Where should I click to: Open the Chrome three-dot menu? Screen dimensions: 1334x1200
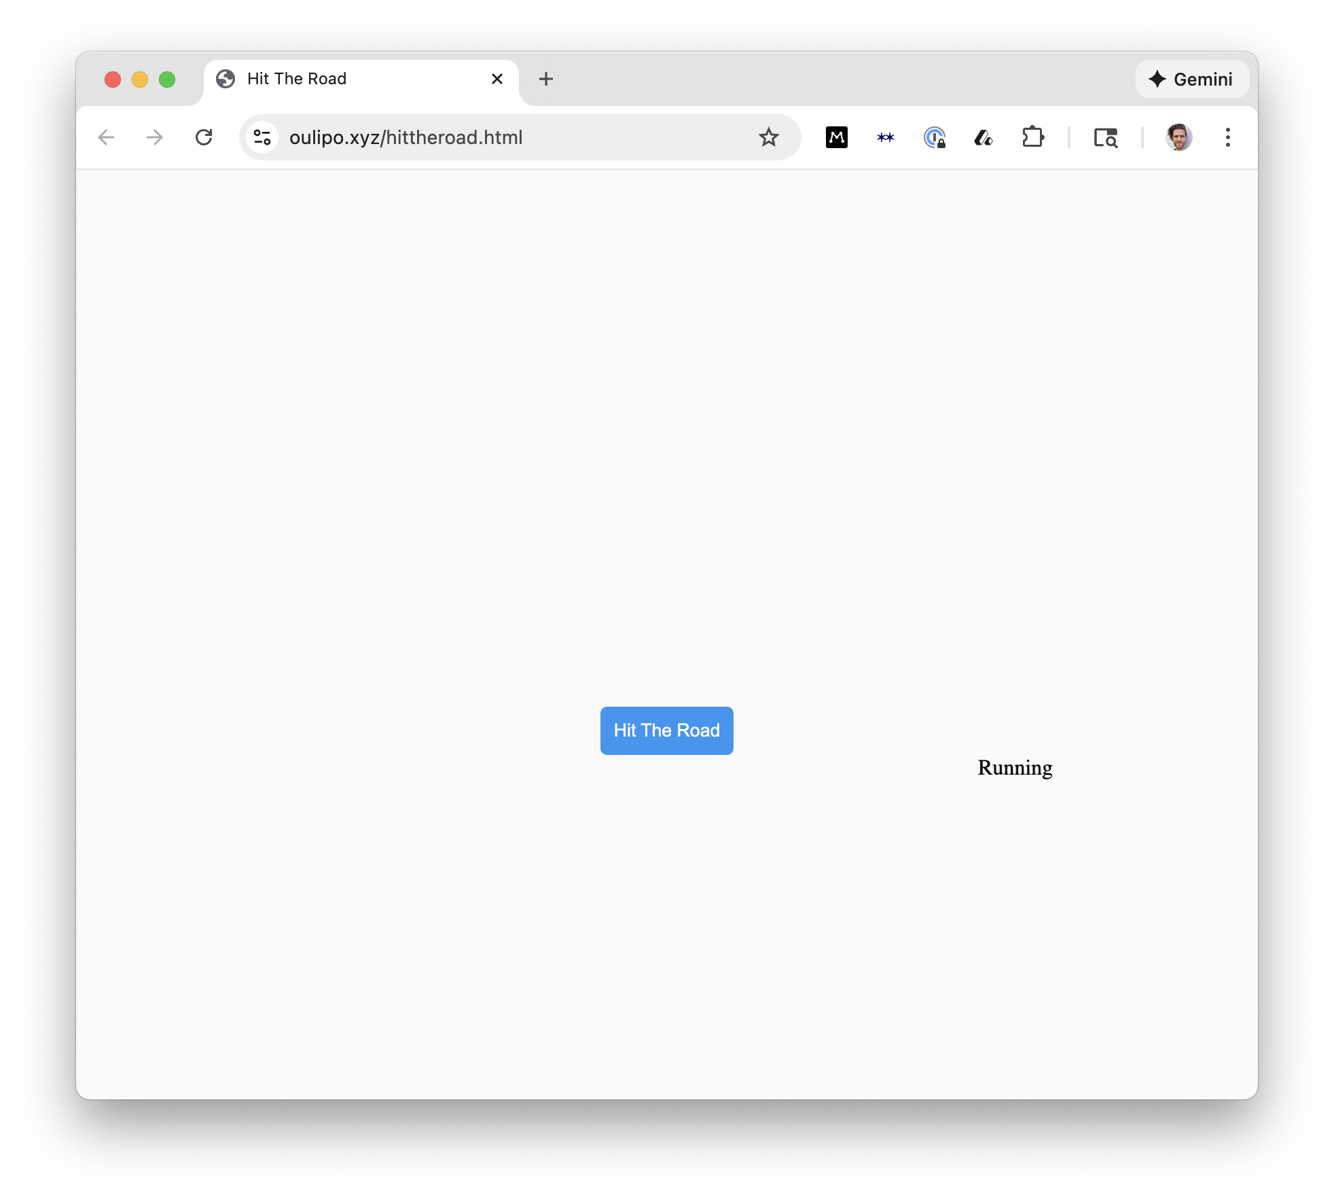(x=1227, y=137)
